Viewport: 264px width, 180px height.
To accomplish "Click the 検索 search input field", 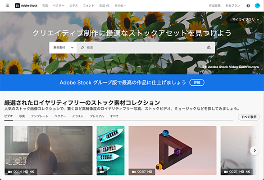I will click(x=146, y=48).
